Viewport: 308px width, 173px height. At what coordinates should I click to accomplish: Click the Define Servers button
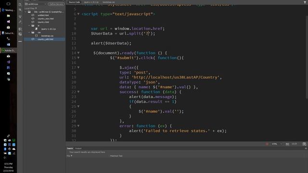click(56, 4)
